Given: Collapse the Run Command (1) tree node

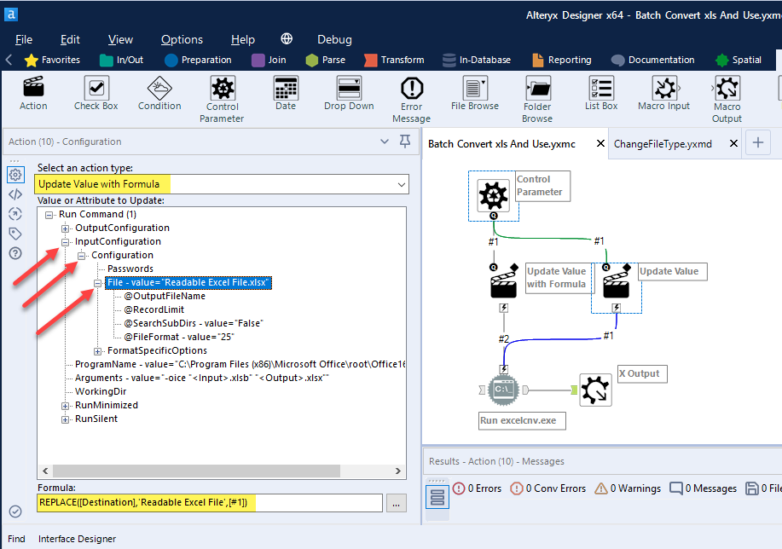Looking at the screenshot, I should [x=49, y=215].
